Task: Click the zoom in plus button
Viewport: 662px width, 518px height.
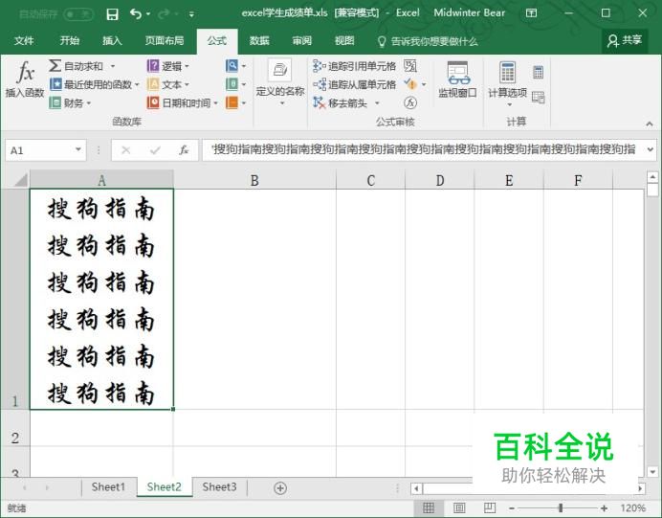Action: [x=604, y=507]
